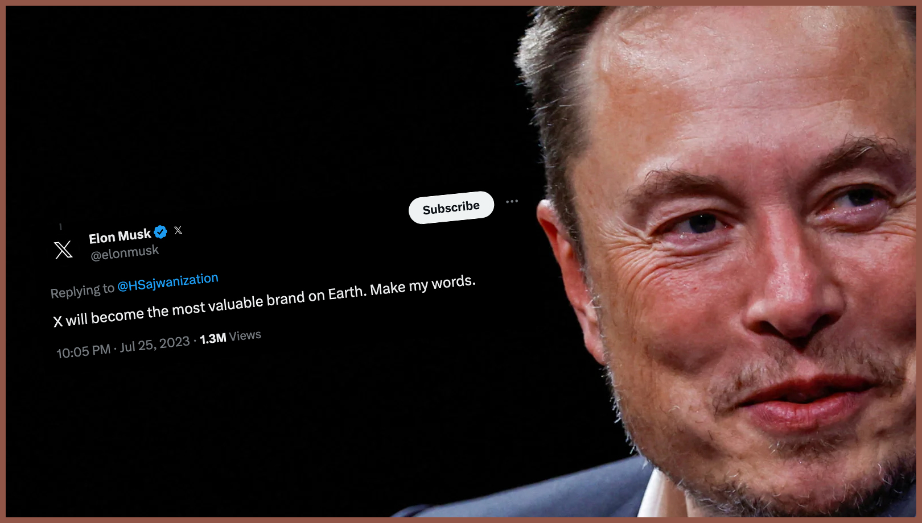Open the three-dot more options menu
922x523 pixels.
512,201
